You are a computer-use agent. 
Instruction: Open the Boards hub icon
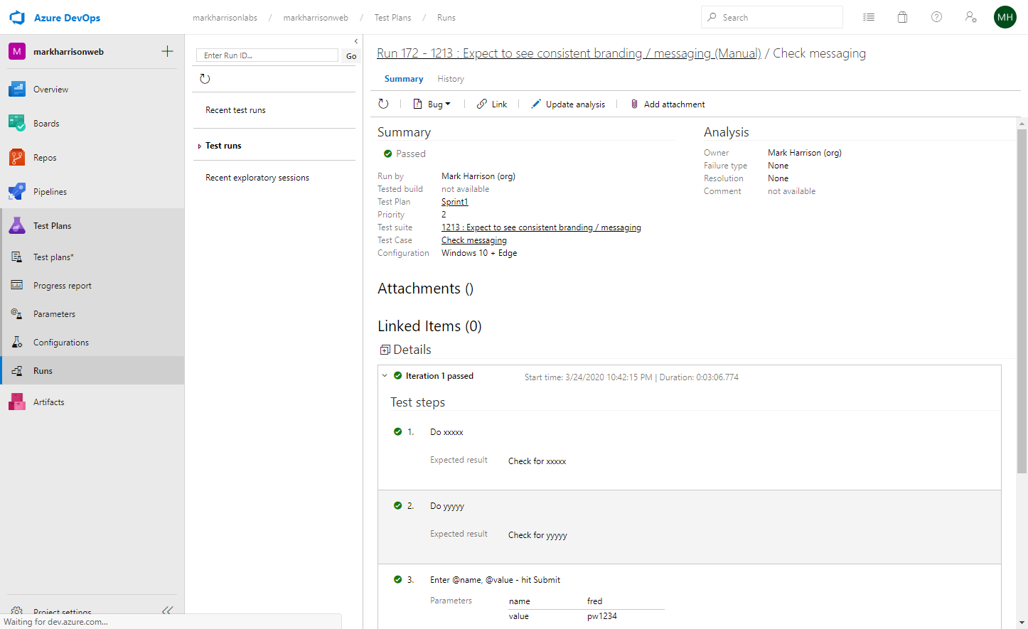[x=17, y=124]
